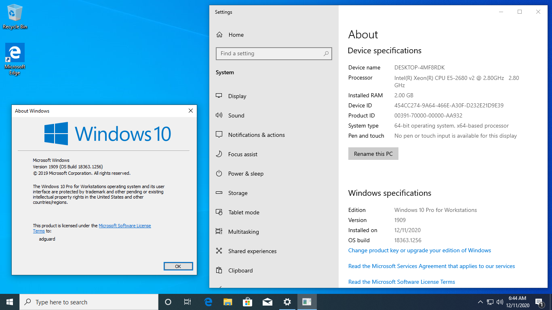Select the Display menu item label
The width and height of the screenshot is (552, 310).
point(237,96)
